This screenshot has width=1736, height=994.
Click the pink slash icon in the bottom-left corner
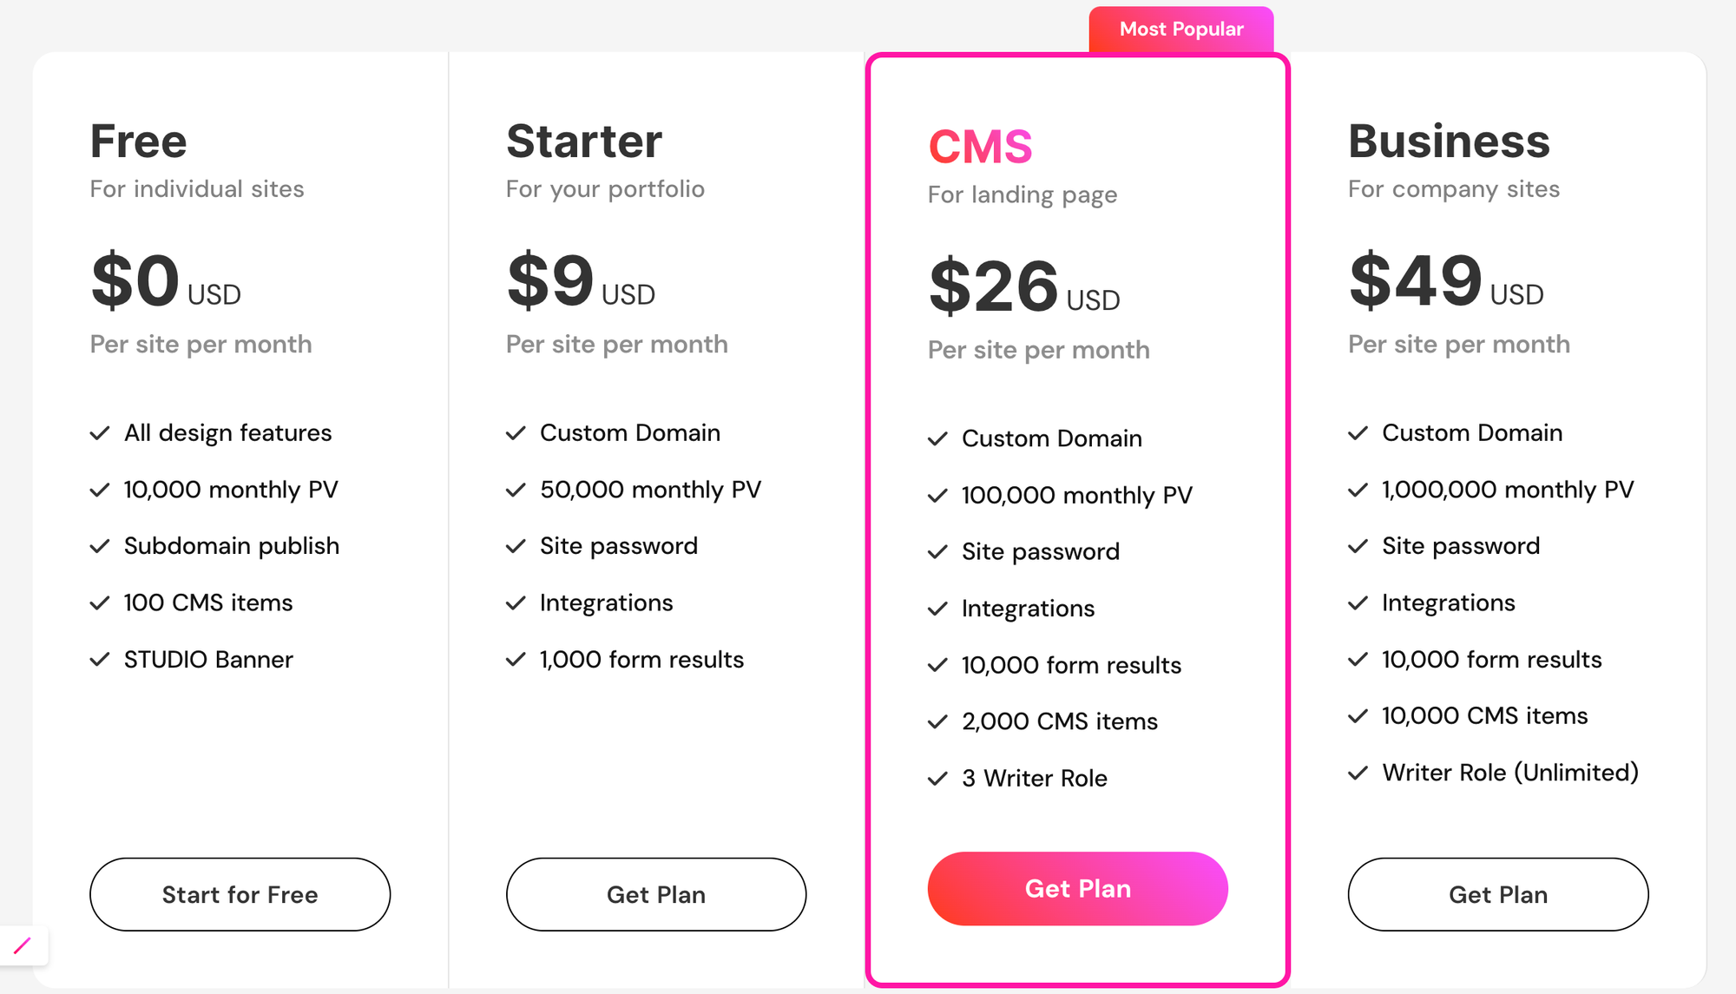tap(23, 945)
